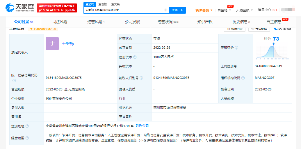Select the 查关系 search tab
This screenshot has width=301, height=149.
115,4
